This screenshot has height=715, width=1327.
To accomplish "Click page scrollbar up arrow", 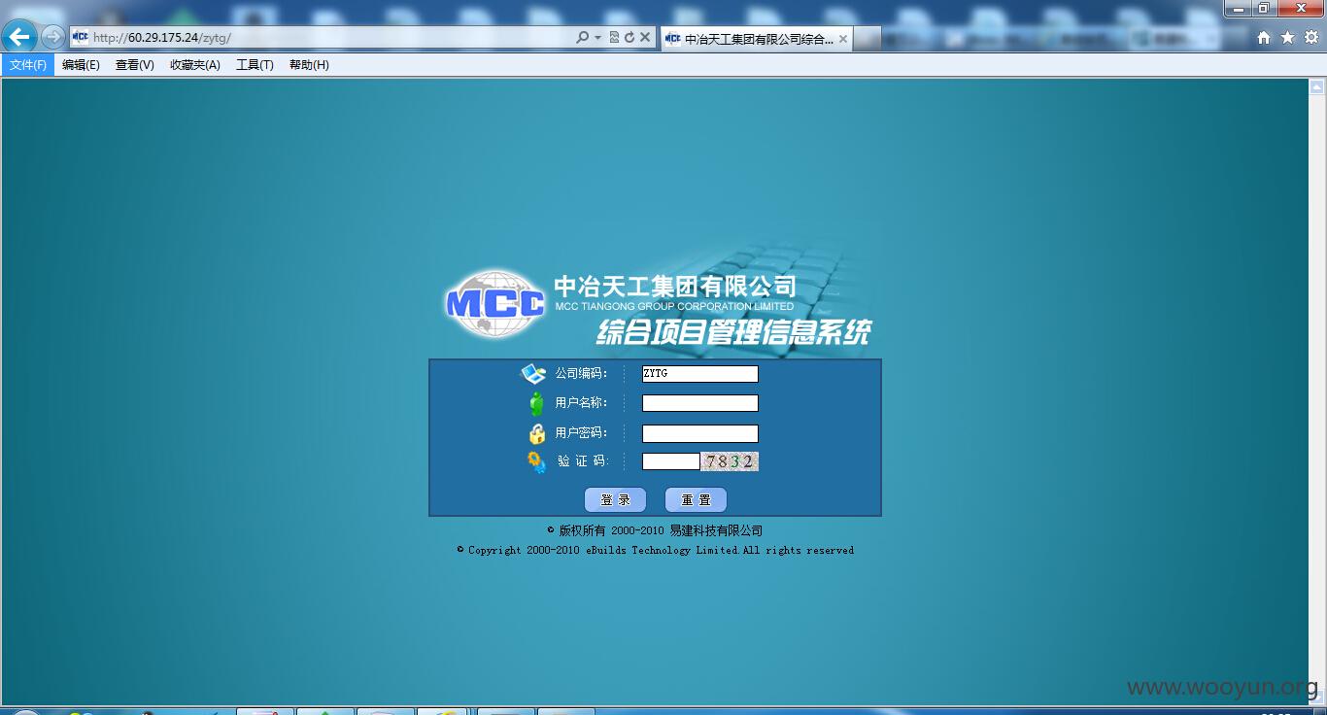I will tap(1318, 86).
